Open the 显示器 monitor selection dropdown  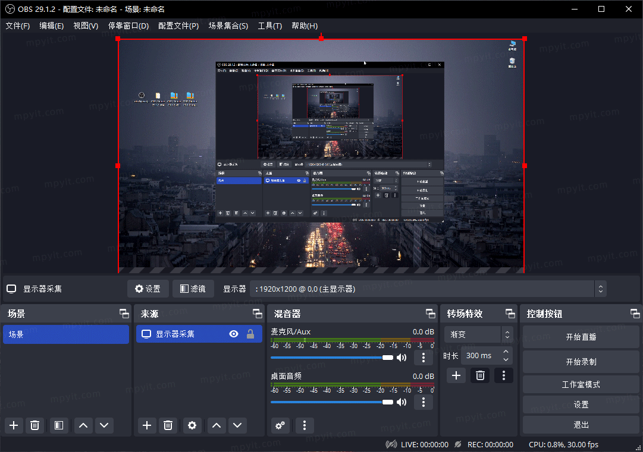click(x=600, y=289)
